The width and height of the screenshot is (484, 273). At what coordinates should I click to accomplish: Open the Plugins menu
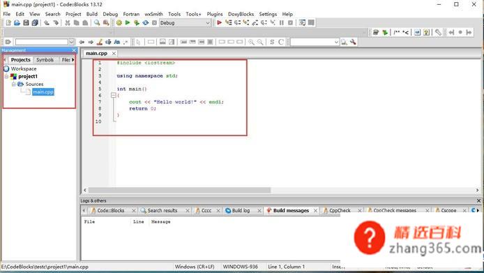215,14
